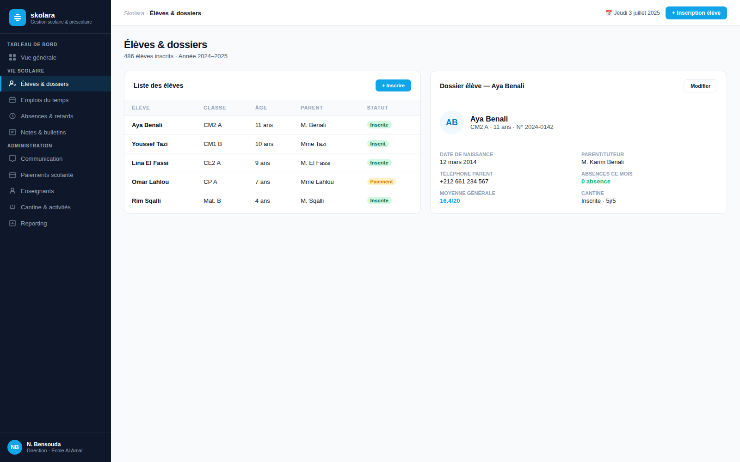Click the Enseignants person icon

point(12,191)
